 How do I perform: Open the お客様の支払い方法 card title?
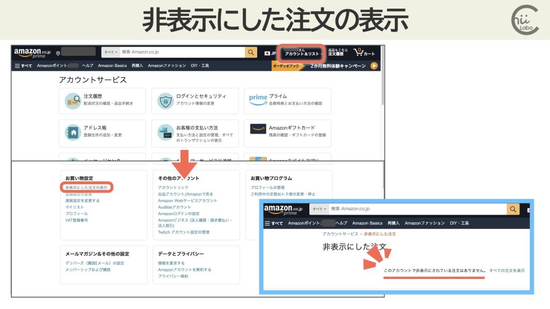(x=197, y=128)
